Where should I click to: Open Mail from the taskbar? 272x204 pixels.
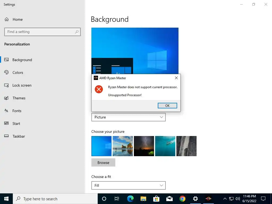pos(169,199)
